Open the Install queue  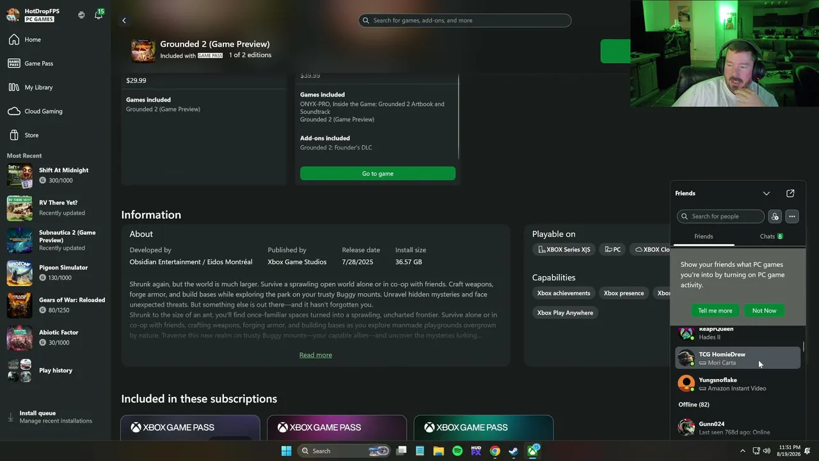coord(56,417)
